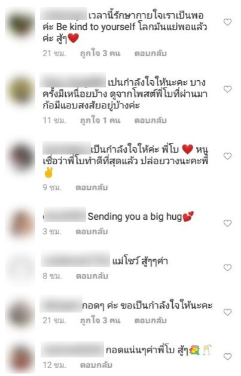The image size is (241, 376).
Task: Reply to the 11 ชม. comment
Action: coord(151,120)
